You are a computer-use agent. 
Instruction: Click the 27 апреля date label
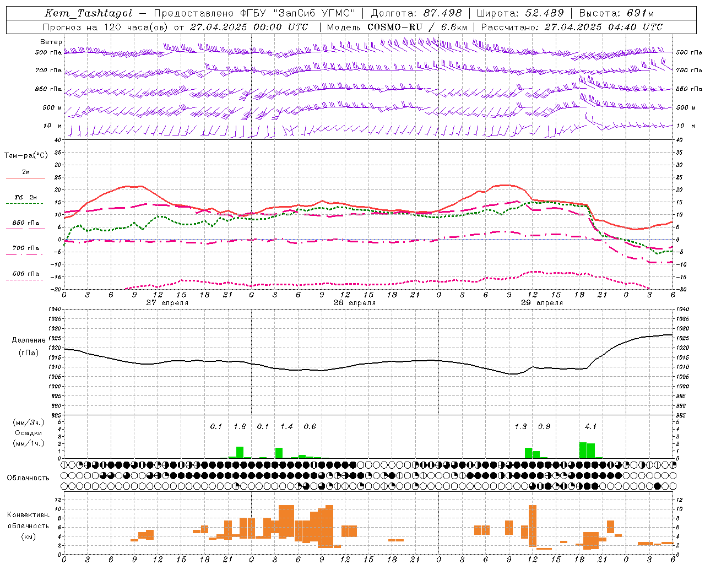point(167,303)
